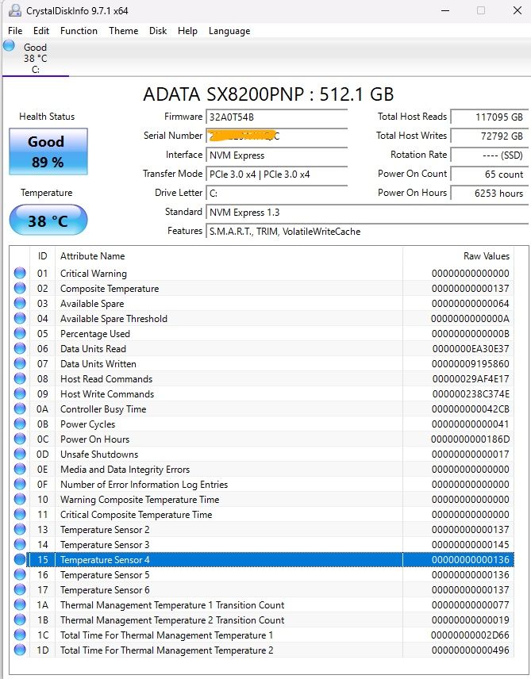Click the CrystalDiskInfo app icon in title bar

click(x=15, y=10)
